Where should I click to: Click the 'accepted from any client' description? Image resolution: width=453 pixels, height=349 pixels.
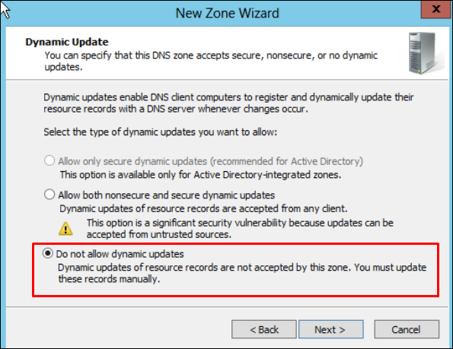pyautogui.click(x=203, y=208)
